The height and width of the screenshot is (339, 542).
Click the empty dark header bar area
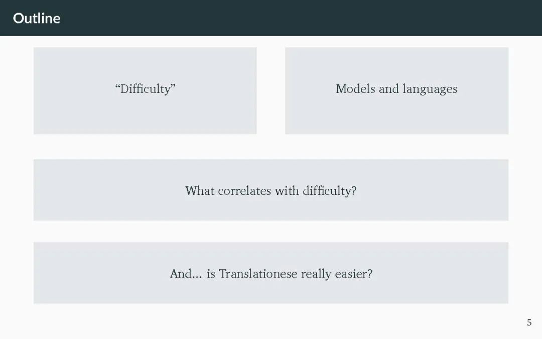click(301, 18)
